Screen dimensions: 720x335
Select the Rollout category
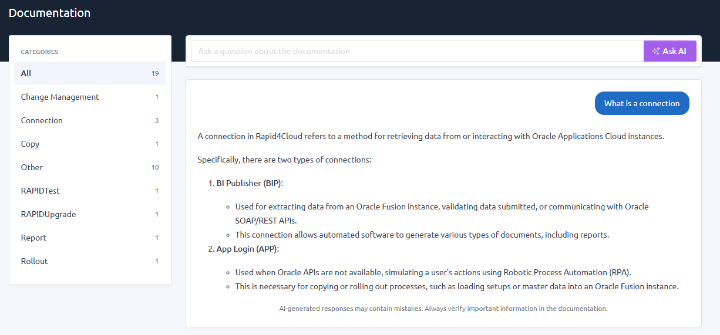coord(90,261)
